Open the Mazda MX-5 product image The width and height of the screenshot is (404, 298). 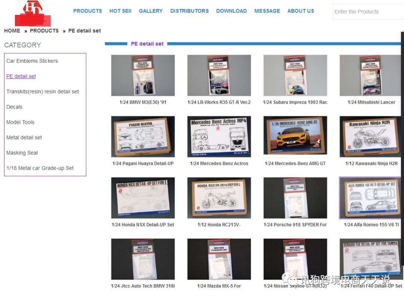point(219,259)
